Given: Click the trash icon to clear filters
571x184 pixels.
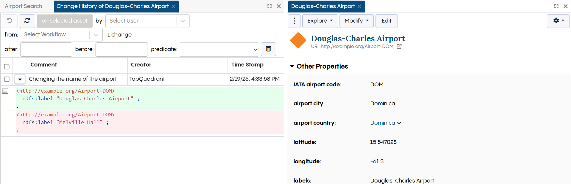Looking at the screenshot, I should 268,49.
